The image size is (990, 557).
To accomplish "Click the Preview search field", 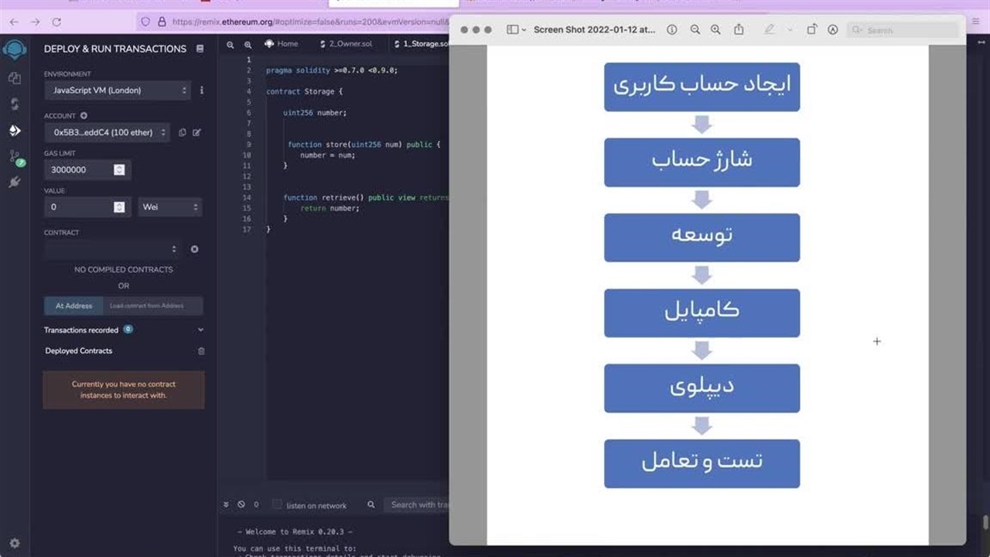I will click(905, 30).
